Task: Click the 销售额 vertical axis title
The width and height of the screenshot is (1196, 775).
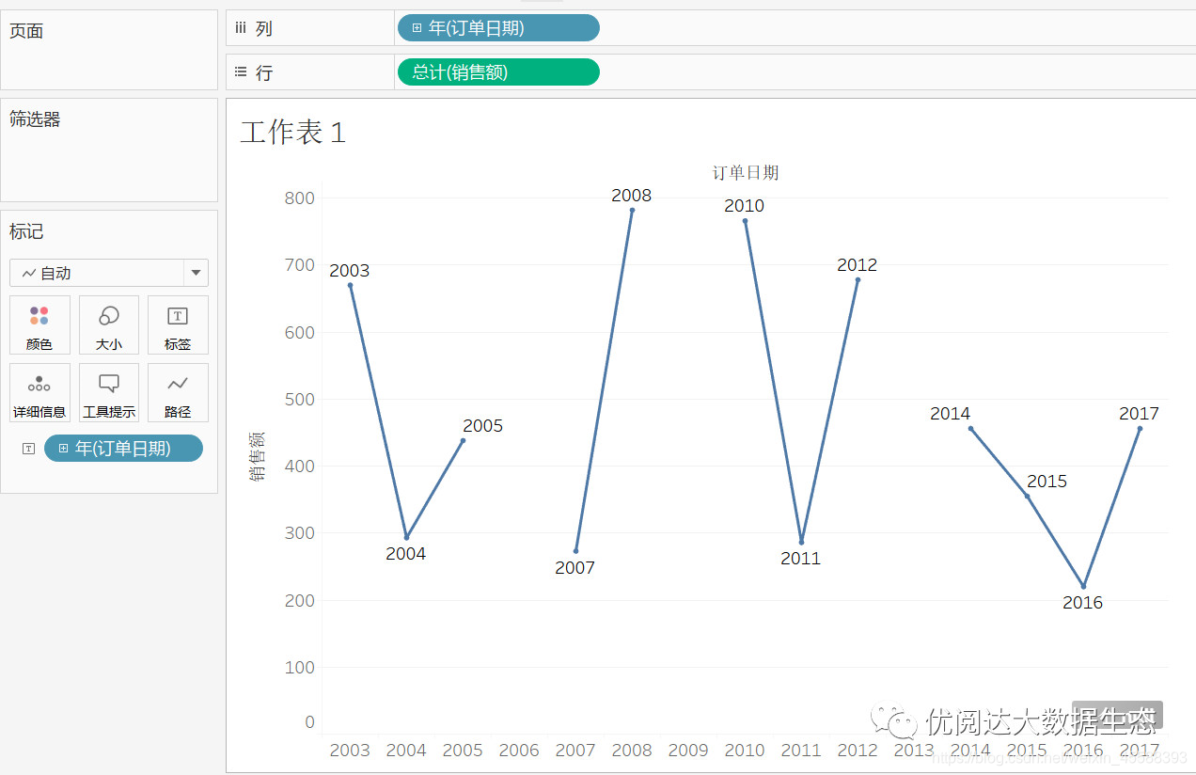Action: pyautogui.click(x=257, y=456)
